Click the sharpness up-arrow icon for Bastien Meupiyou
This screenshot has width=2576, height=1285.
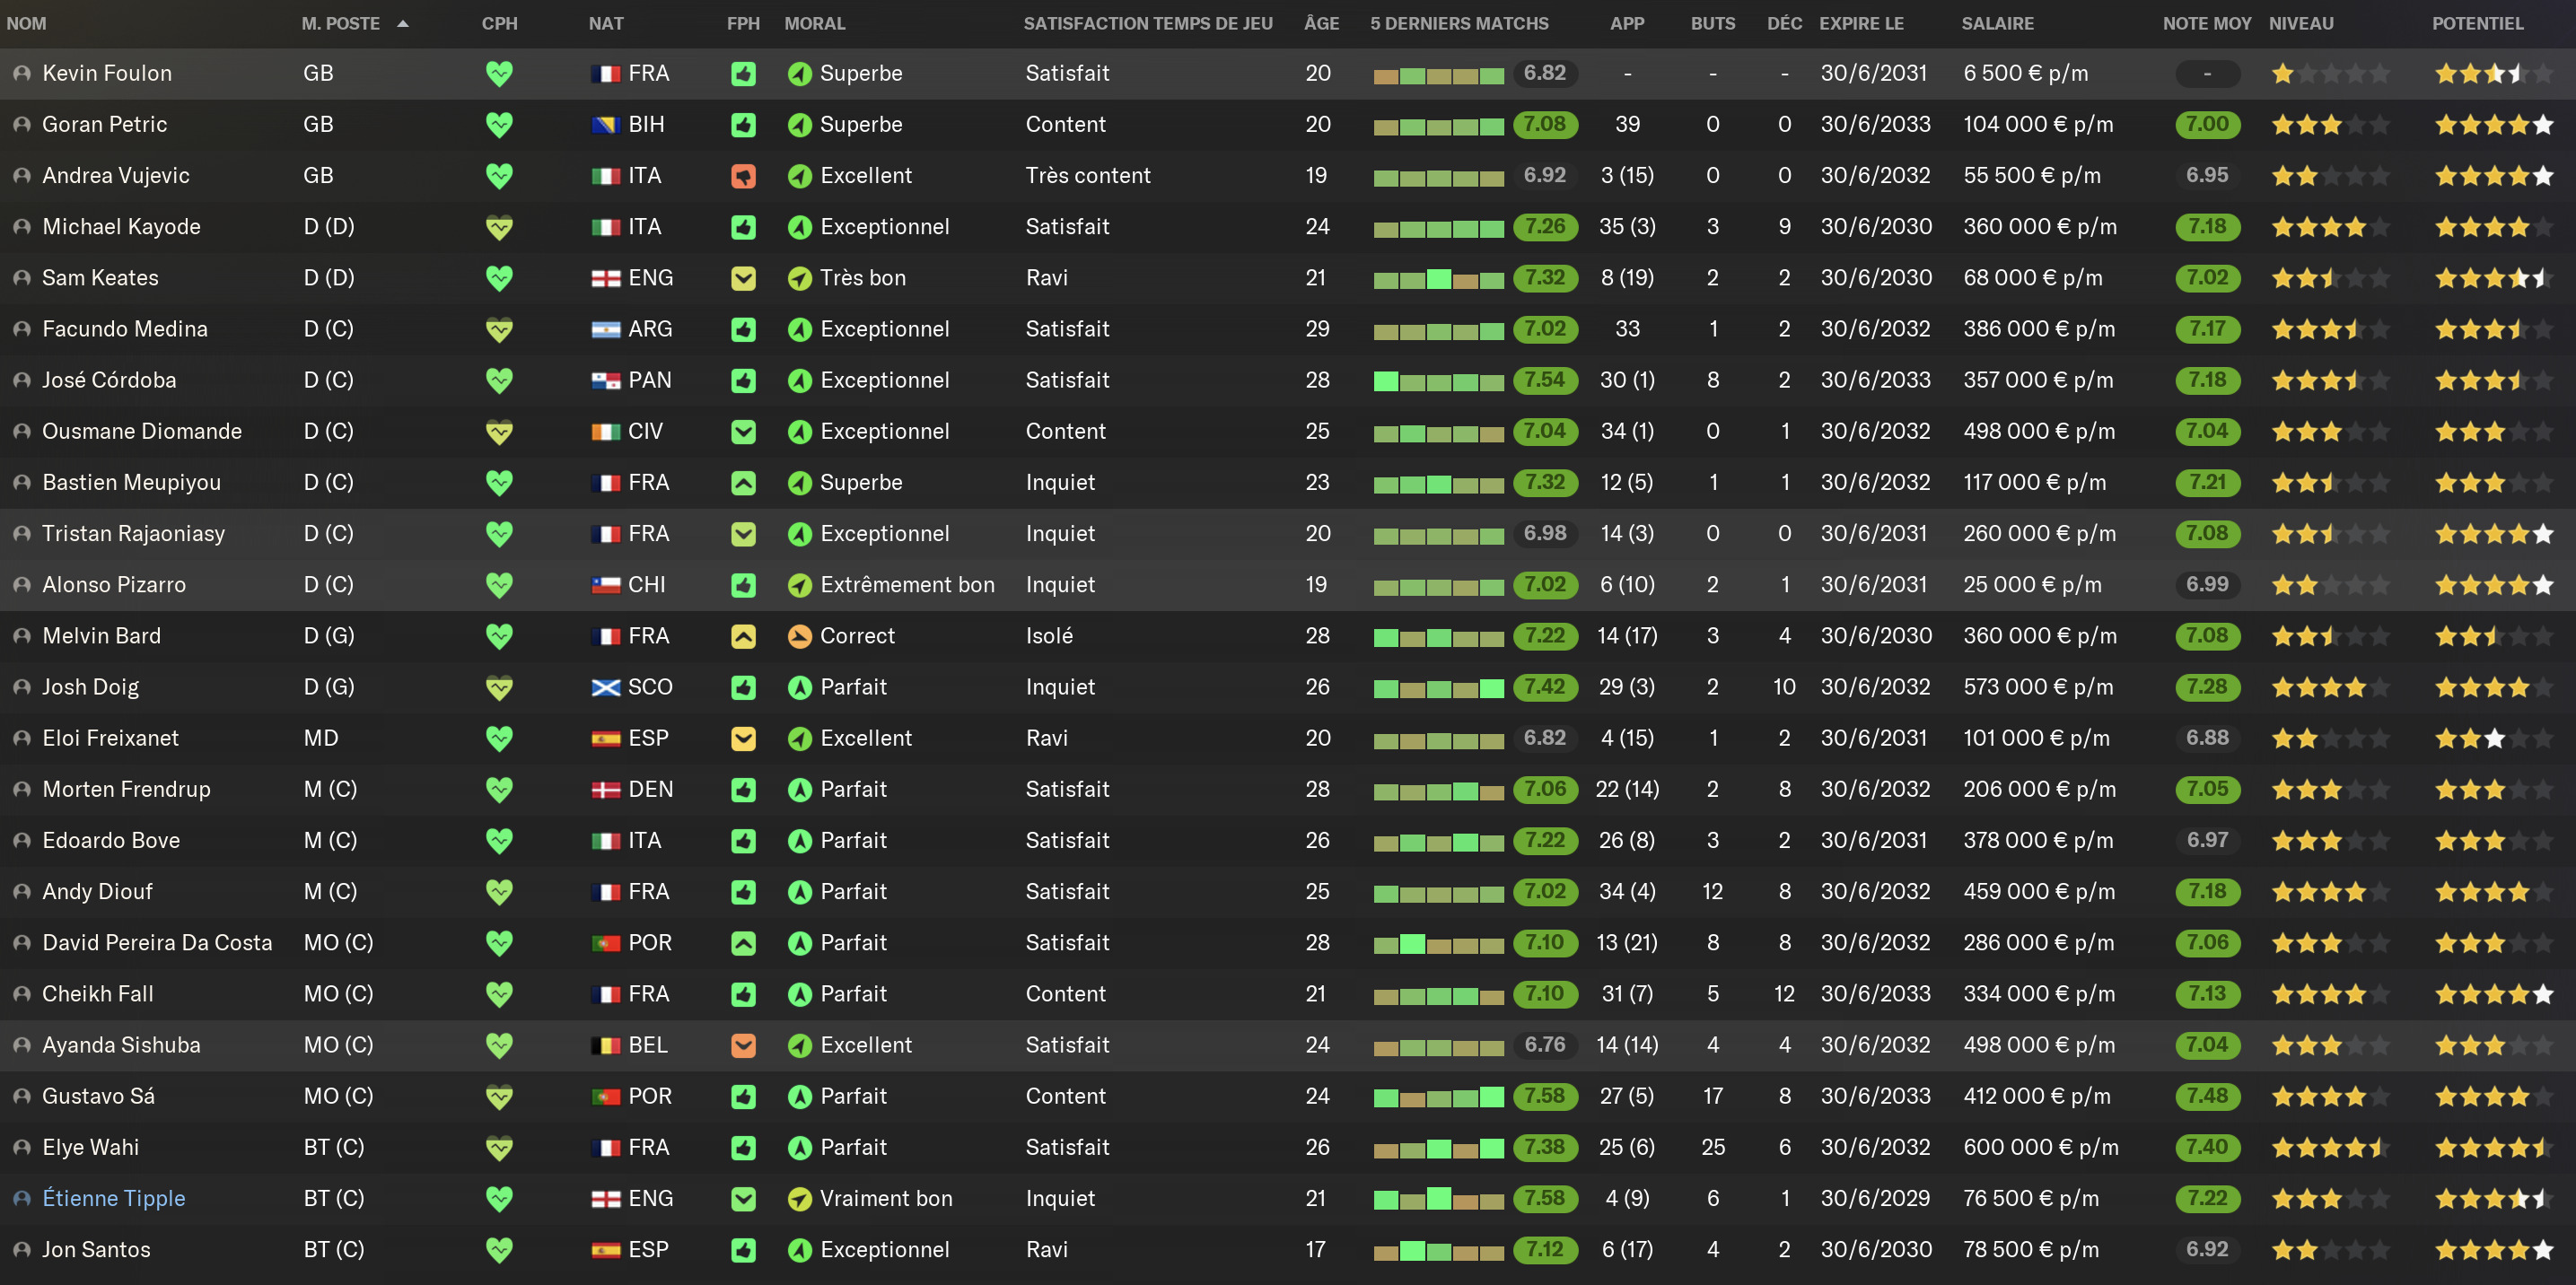743,483
